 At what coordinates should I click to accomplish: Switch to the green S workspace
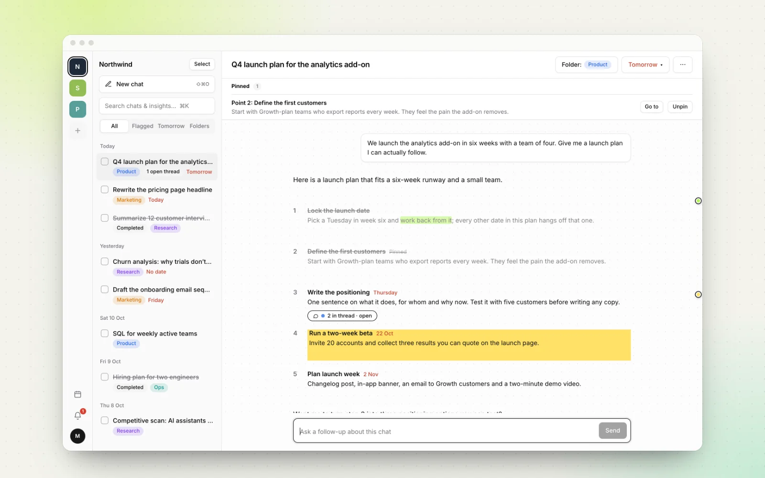click(77, 88)
